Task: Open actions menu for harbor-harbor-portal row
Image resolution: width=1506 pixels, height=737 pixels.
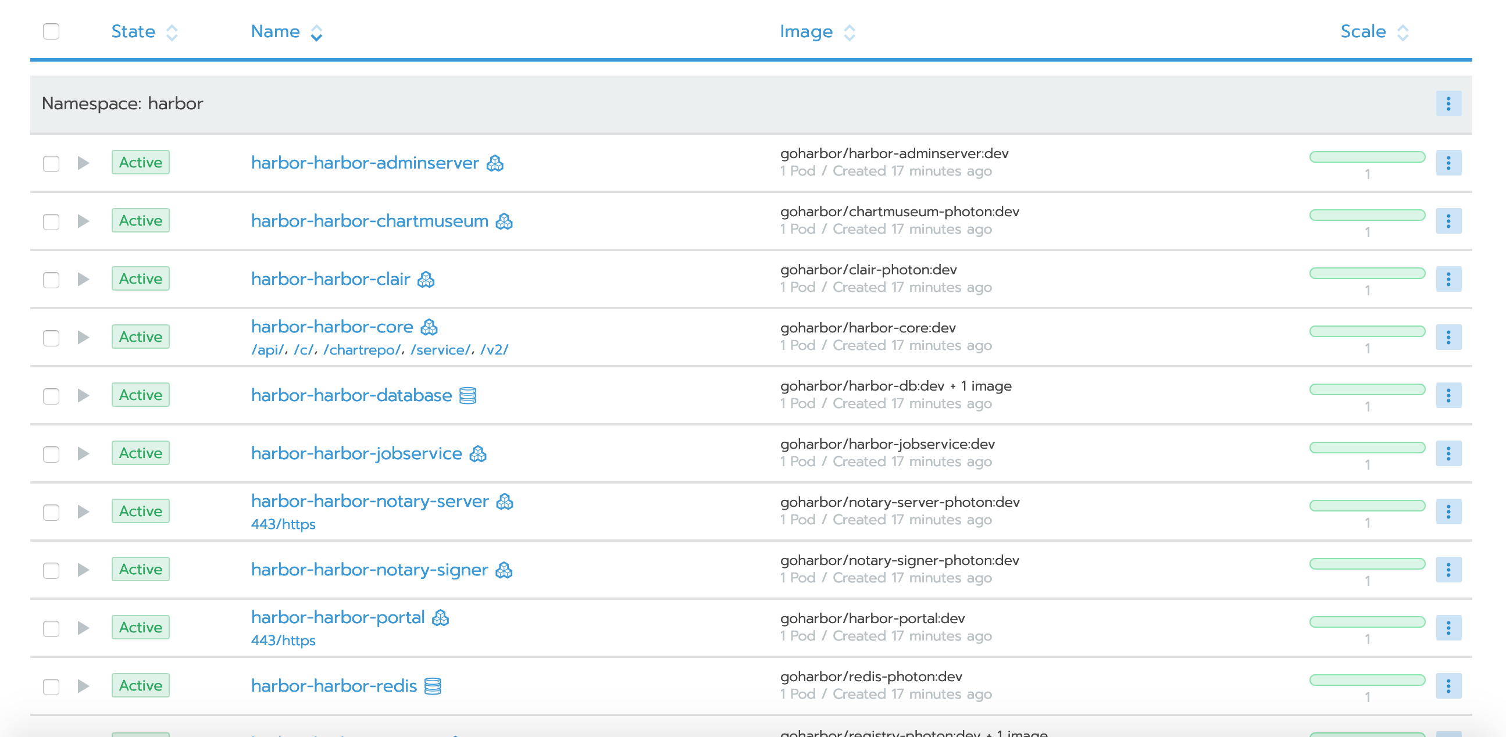Action: click(1448, 628)
